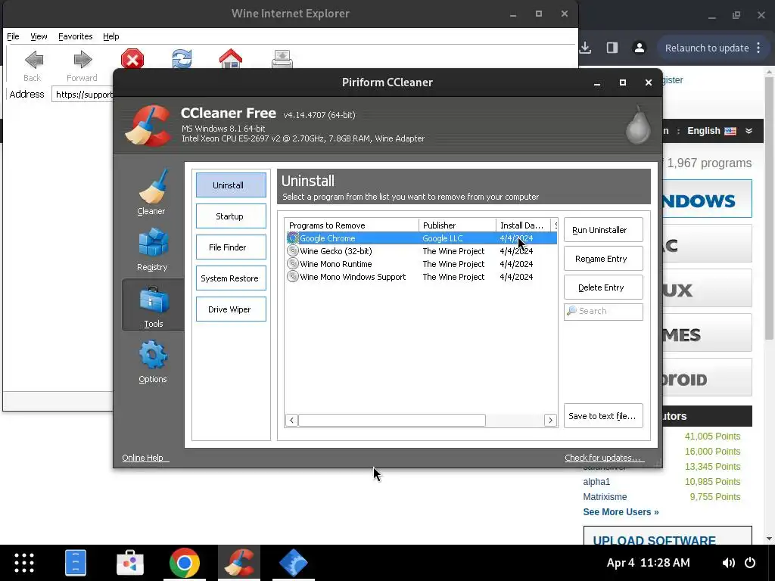Click alpha1 username on webpage
Screen dimensions: 775x581
pyautogui.click(x=596, y=482)
